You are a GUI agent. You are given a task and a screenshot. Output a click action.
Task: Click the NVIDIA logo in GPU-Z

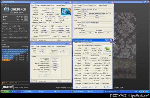tap(107, 49)
